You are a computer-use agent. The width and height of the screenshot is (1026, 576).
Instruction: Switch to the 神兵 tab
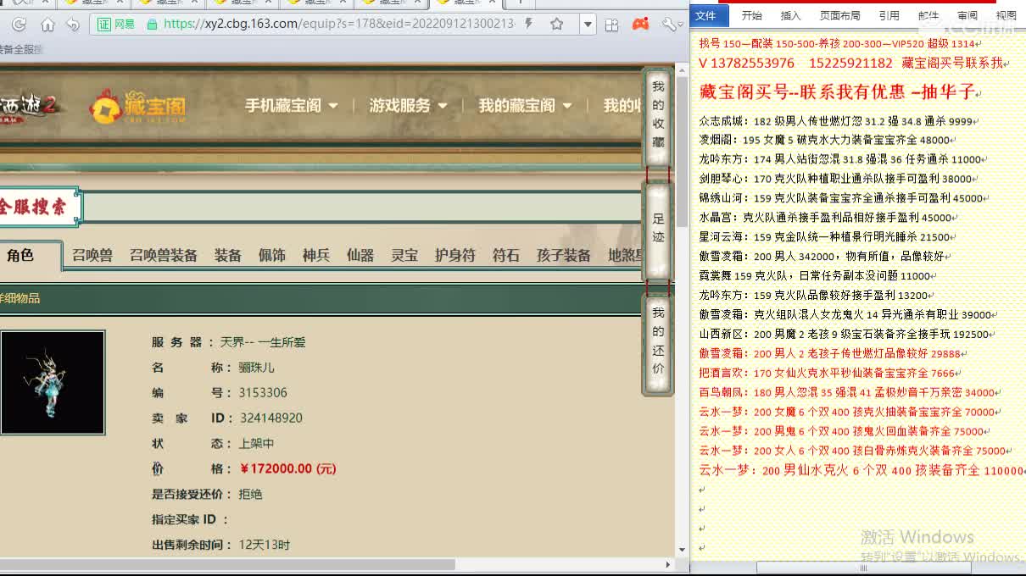316,255
